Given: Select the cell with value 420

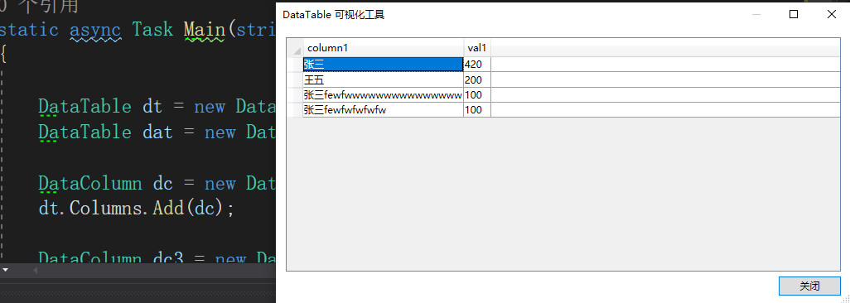Looking at the screenshot, I should pos(477,65).
